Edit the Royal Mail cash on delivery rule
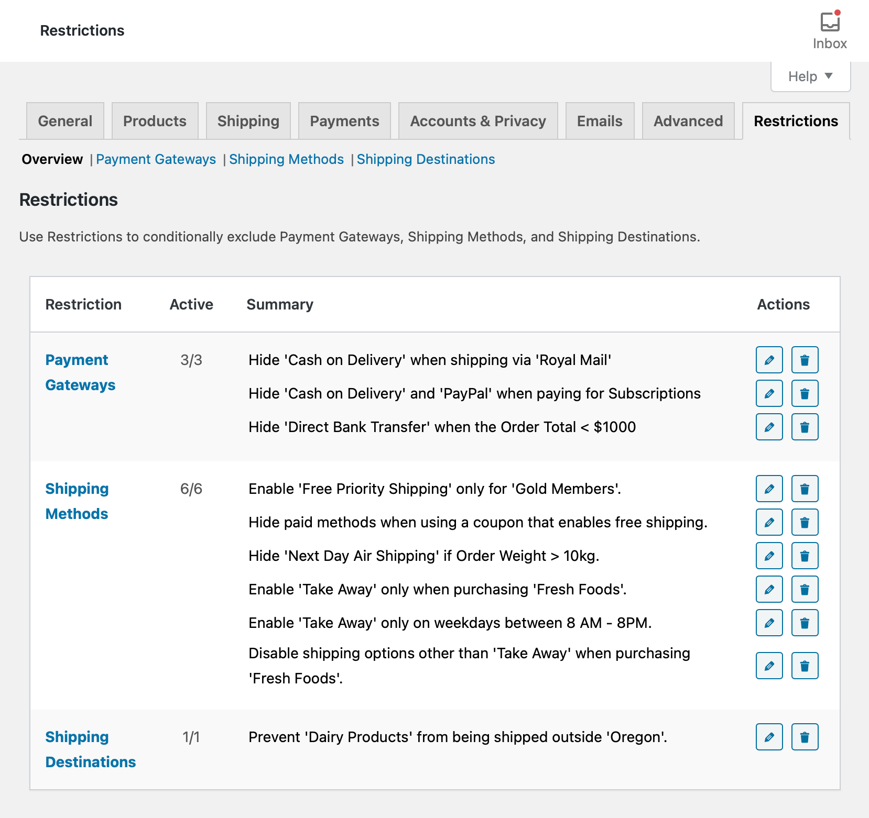The width and height of the screenshot is (869, 818). pyautogui.click(x=768, y=360)
